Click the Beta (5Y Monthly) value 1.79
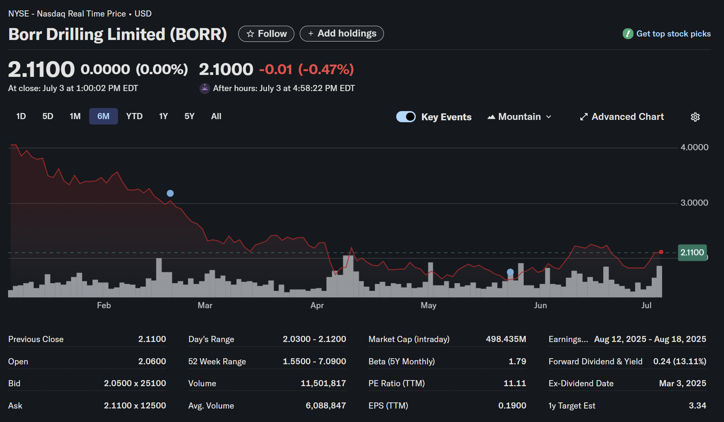 click(517, 362)
